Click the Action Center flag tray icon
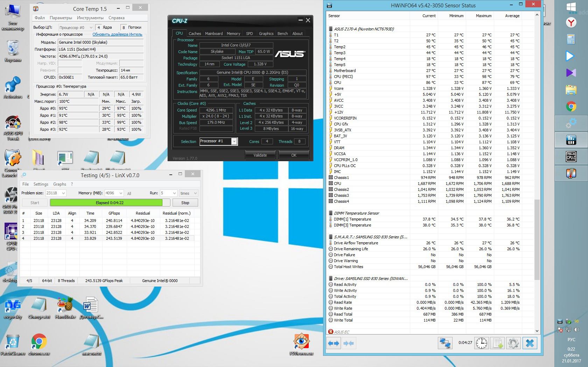 click(x=560, y=330)
